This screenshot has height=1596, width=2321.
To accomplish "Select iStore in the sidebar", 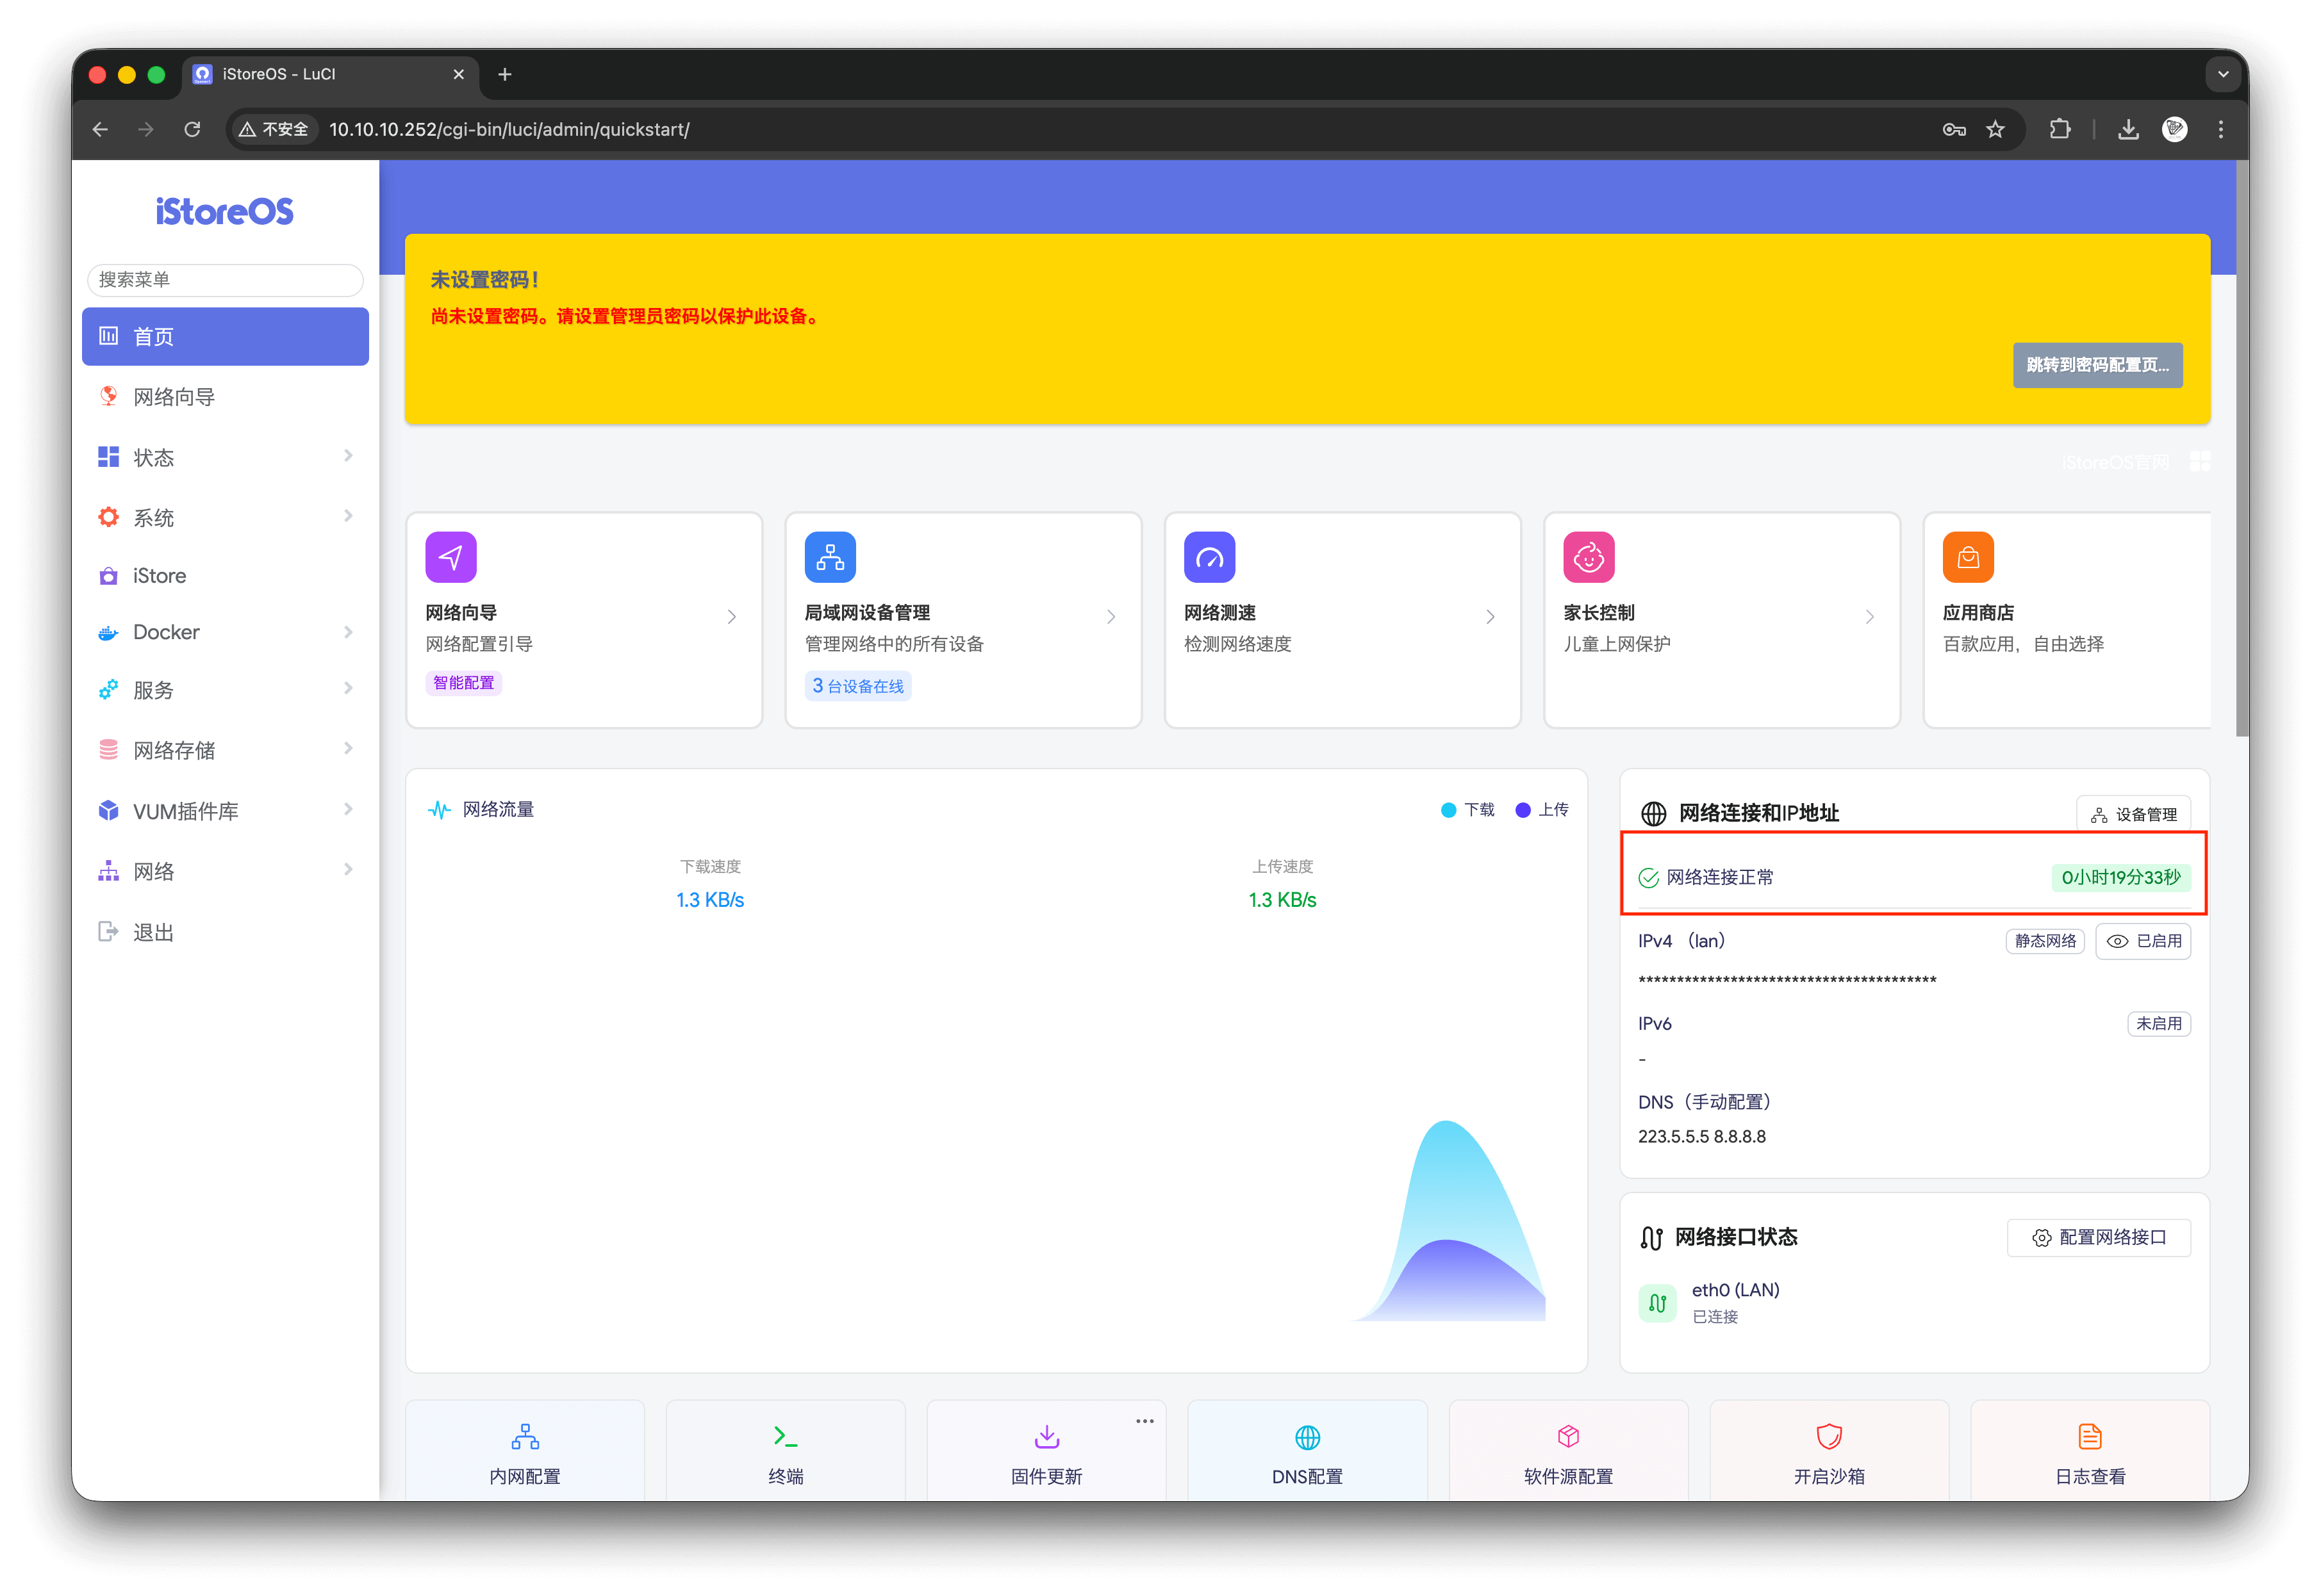I will [160, 576].
